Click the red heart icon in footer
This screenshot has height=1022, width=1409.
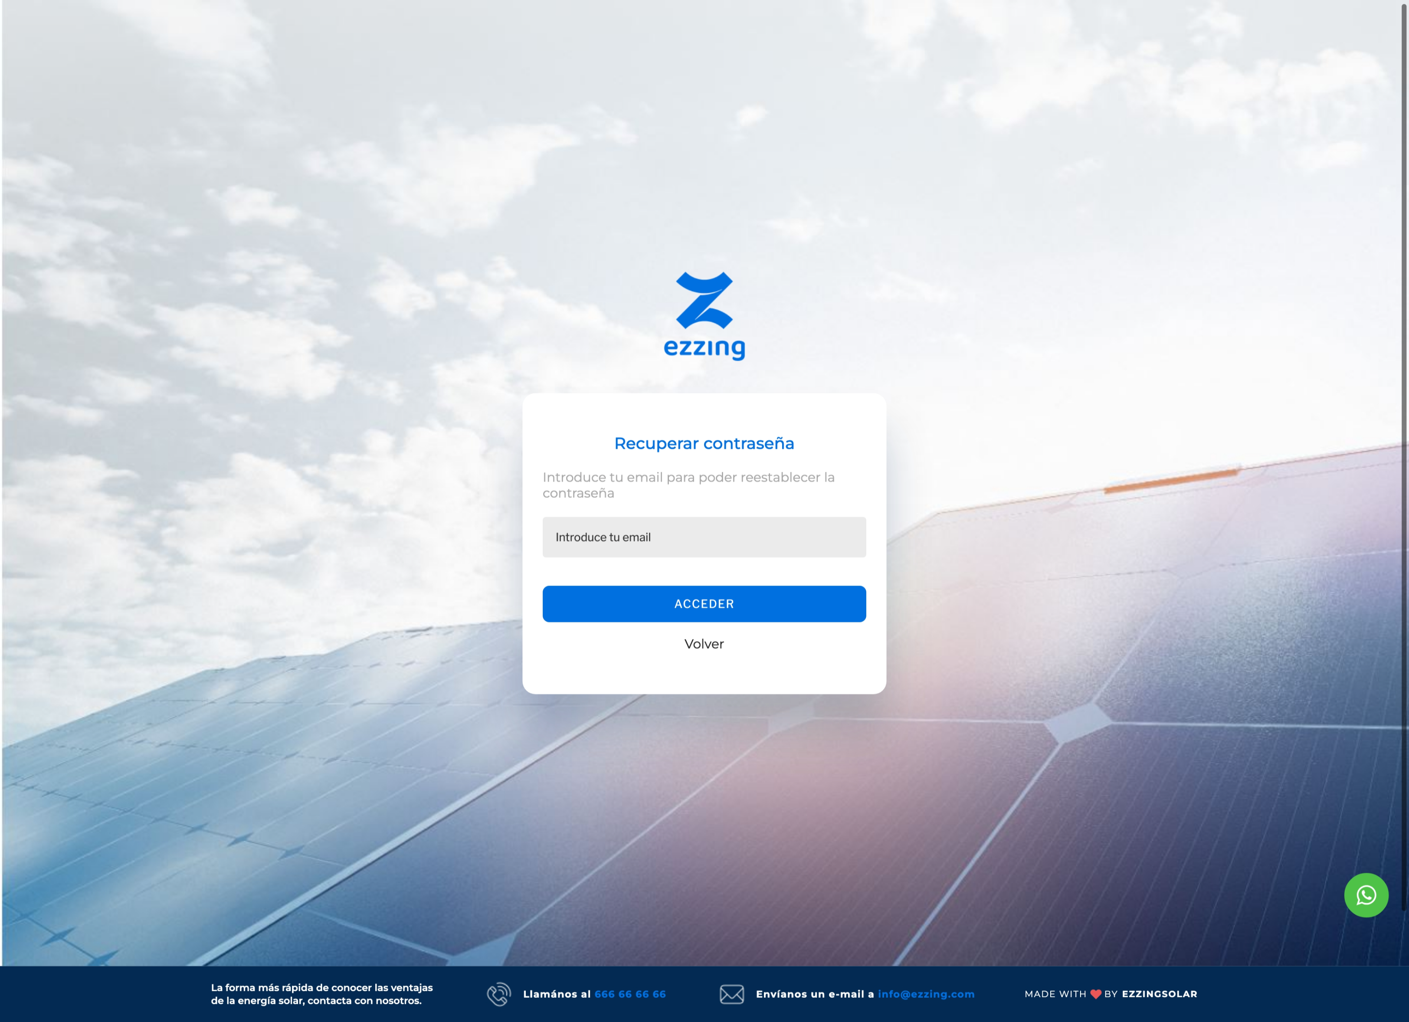tap(1095, 994)
